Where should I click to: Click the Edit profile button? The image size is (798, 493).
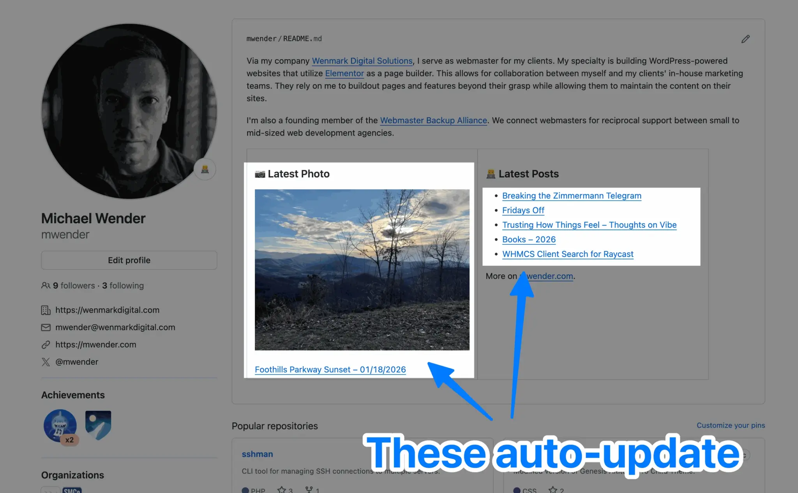pos(129,260)
